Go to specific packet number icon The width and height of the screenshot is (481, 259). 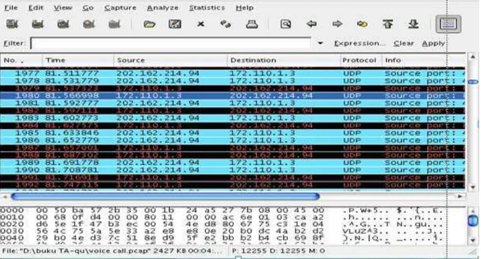click(x=362, y=24)
